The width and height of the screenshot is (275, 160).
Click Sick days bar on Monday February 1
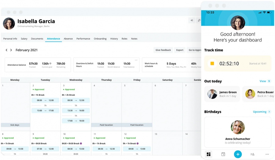[16, 125]
